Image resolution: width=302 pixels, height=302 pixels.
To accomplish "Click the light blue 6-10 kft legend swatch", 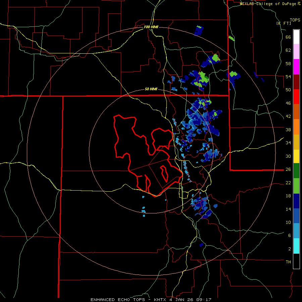I will point(296,231).
